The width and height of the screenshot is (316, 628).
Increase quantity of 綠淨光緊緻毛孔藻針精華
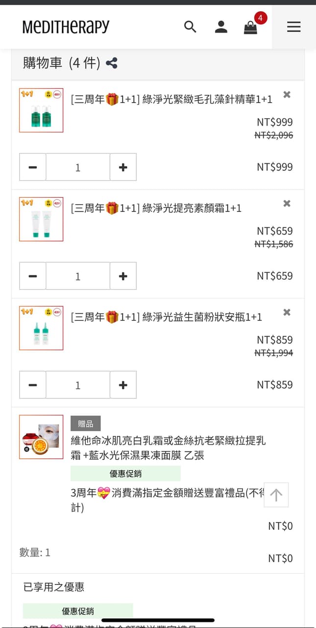[123, 167]
